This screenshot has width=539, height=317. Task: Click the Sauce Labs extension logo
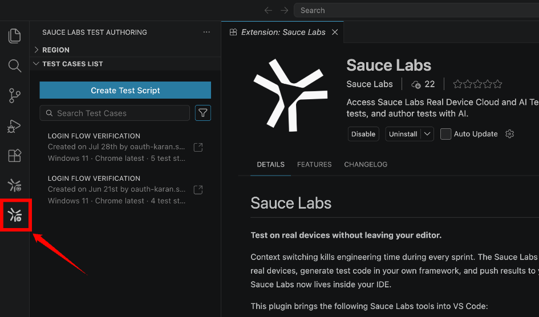point(291,95)
